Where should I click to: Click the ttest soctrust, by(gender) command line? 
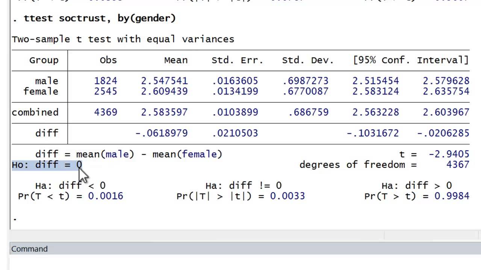click(x=94, y=18)
